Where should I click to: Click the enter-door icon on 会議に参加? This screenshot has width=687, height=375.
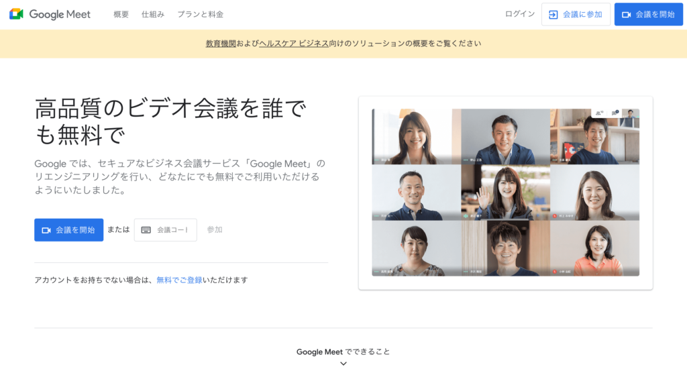553,15
